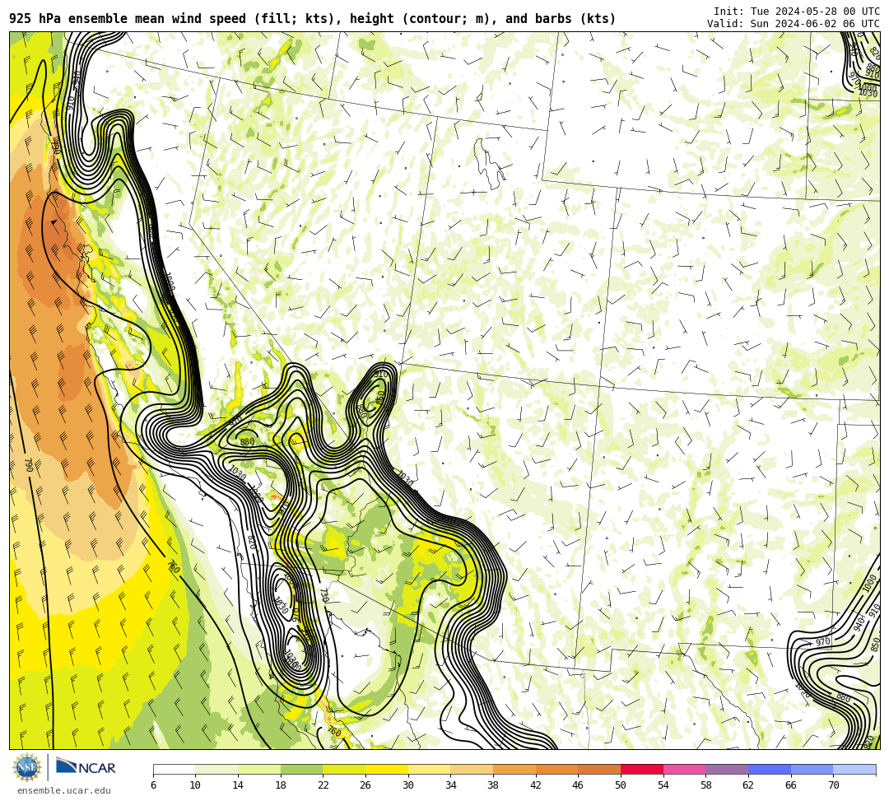Click the Init: Tue 2024-05-28 00 UTC text

pyautogui.click(x=797, y=12)
